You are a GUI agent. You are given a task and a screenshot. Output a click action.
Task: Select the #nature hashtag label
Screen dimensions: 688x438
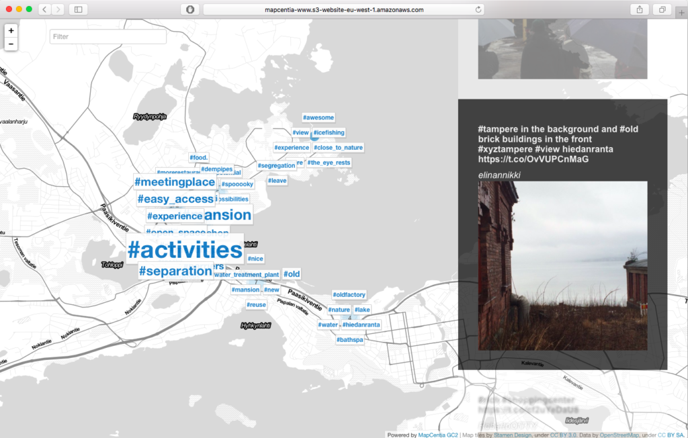coord(339,310)
